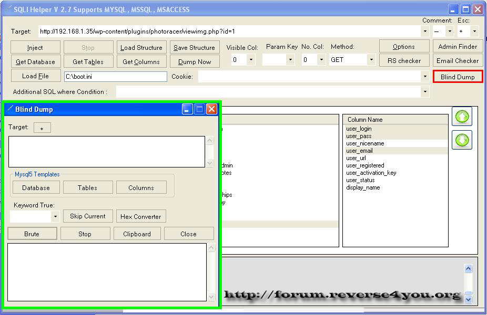Image resolution: width=487 pixels, height=315 pixels.
Task: Click the Mysql5 Tables template button
Action: 88,187
